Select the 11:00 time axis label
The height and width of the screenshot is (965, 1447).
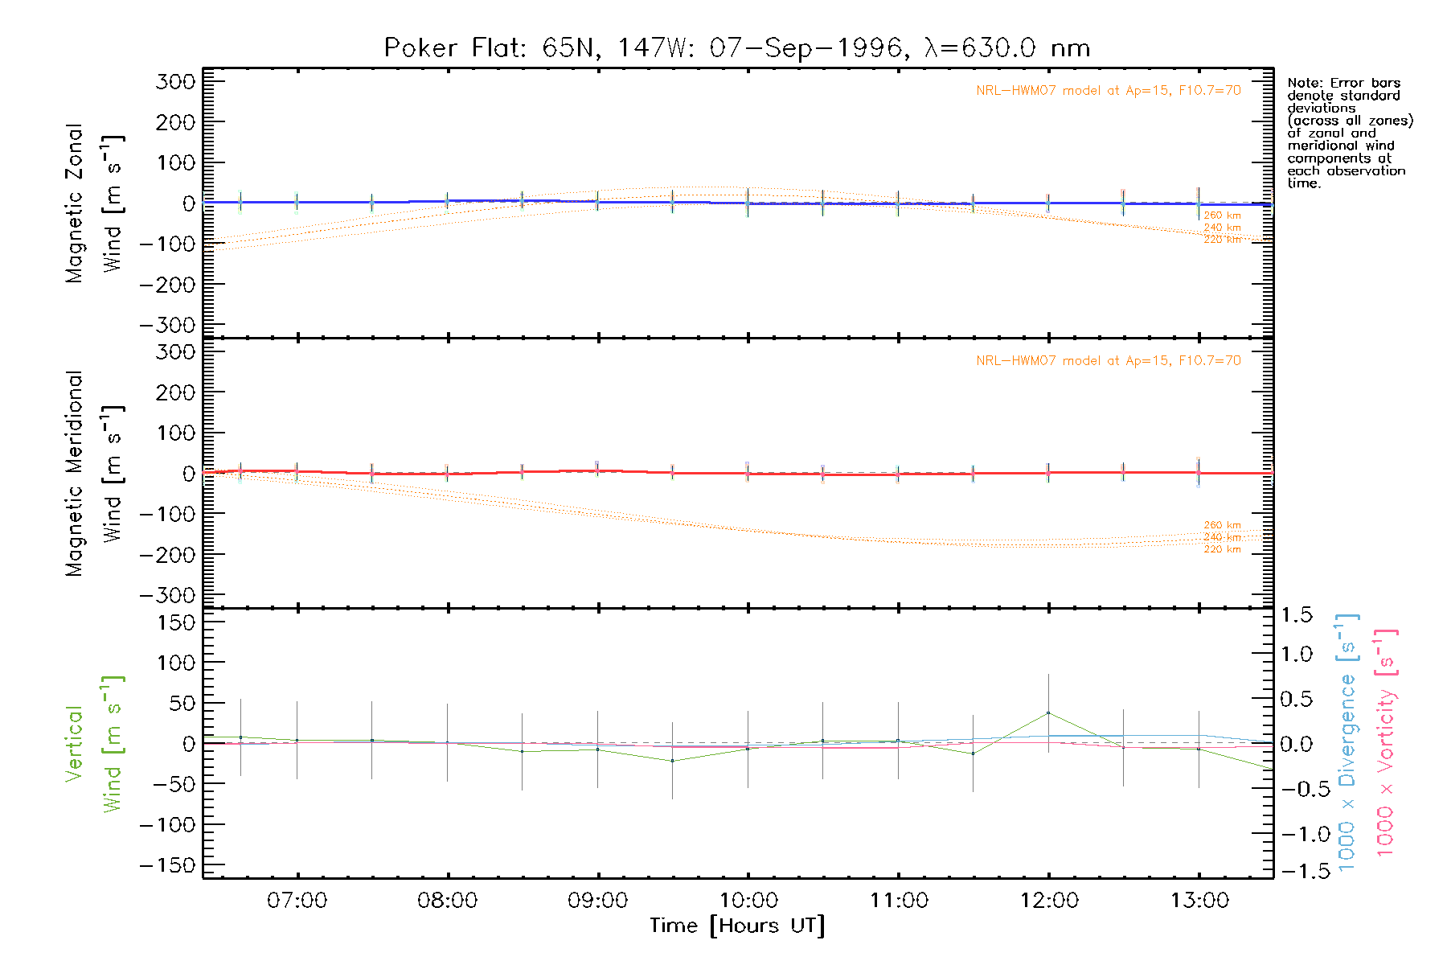click(899, 901)
